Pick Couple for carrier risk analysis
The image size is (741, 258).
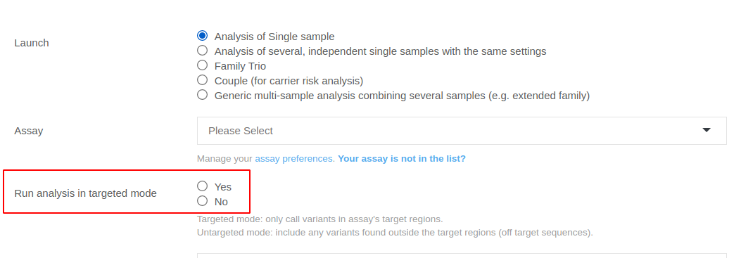tap(202, 80)
